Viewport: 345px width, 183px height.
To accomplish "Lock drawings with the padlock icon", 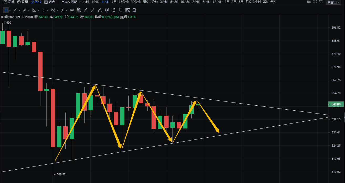I will point(114,10).
